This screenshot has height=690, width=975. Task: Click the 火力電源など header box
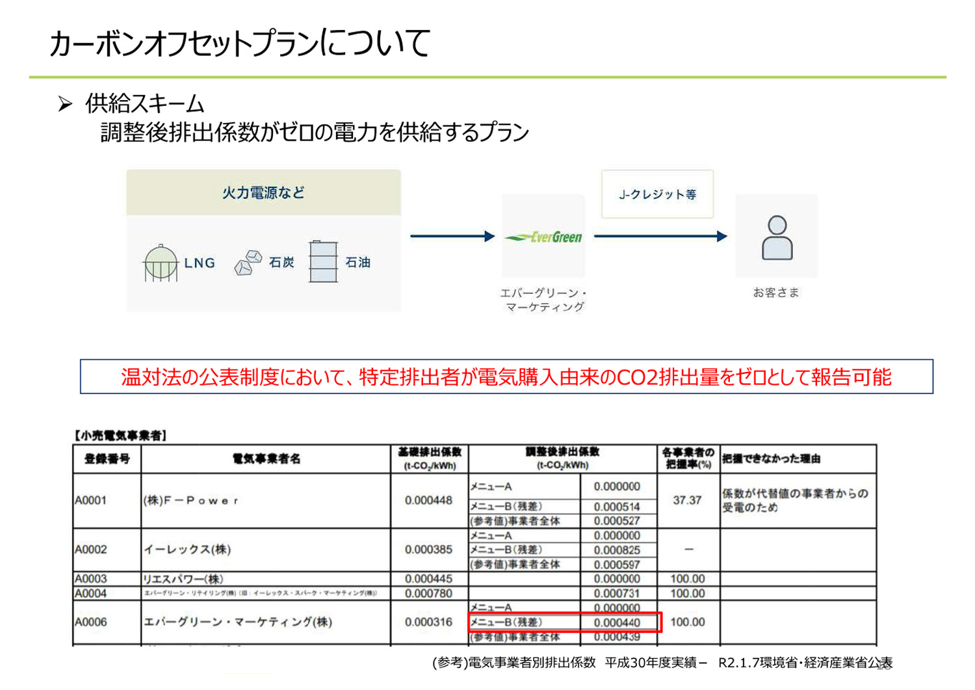(263, 192)
